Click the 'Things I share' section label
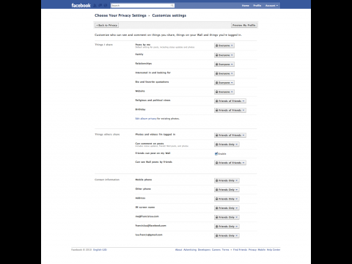The height and width of the screenshot is (264, 352). coord(103,45)
